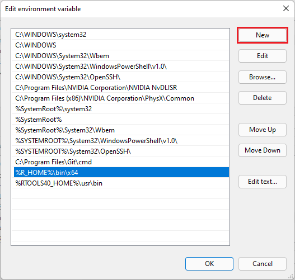Select the %RTOOLS40_HOME%\usr\bin entry
Image resolution: width=295 pixels, height=280 pixels.
[120, 183]
